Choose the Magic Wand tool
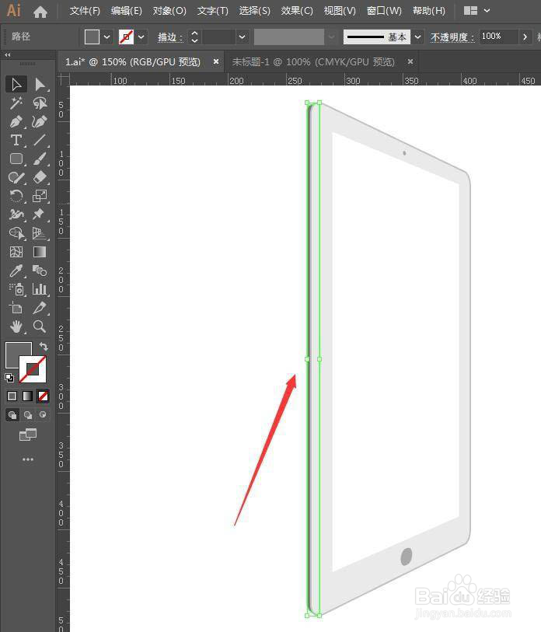This screenshot has width=541, height=632. tap(16, 103)
